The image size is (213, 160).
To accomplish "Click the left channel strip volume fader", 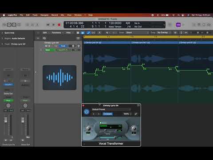I will click(6, 120).
